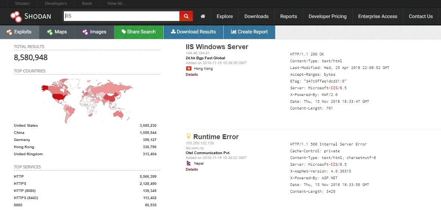This screenshot has height=210, width=441.
Task: Filter by United States country
Action: [26, 126]
